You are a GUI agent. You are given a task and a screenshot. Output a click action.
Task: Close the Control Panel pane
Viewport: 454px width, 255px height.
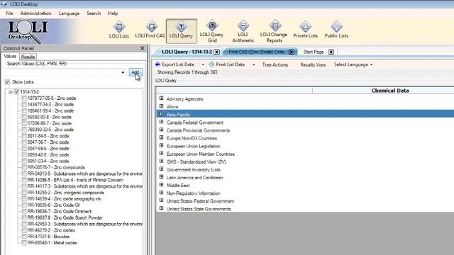point(142,48)
